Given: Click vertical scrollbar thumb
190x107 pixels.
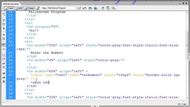Looking at the screenshot, I should (187, 45).
